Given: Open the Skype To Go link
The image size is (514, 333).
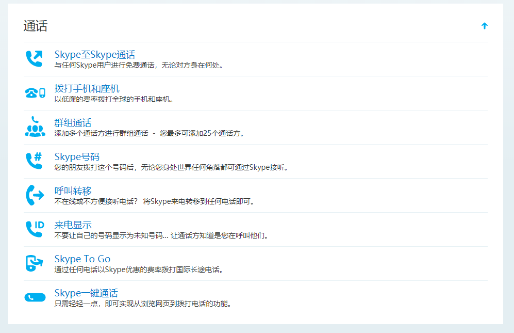Looking at the screenshot, I should pyautogui.click(x=82, y=259).
